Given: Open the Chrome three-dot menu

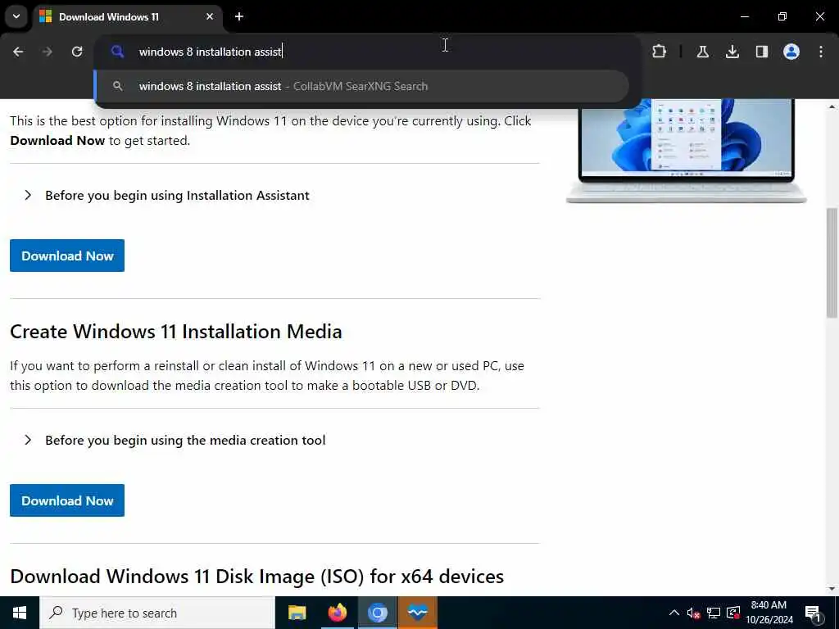Looking at the screenshot, I should (x=821, y=52).
